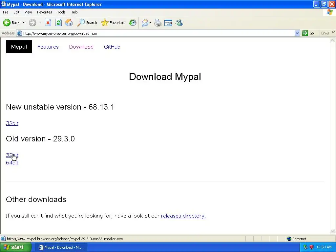Click the Back arrow button

pos(11,23)
